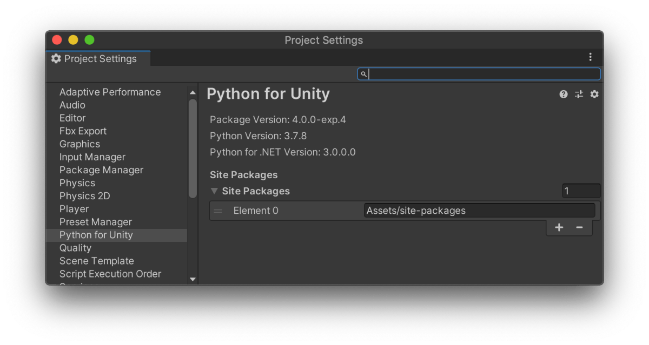The width and height of the screenshot is (649, 345).
Task: Open the three-dot window options menu
Action: tap(590, 57)
